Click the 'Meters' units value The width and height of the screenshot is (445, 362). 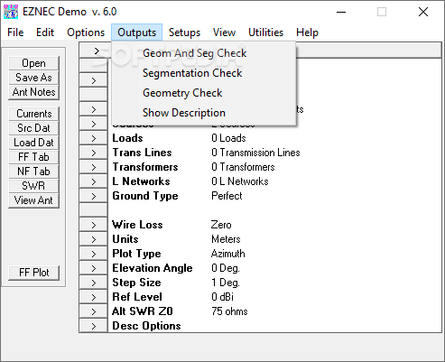click(x=226, y=239)
